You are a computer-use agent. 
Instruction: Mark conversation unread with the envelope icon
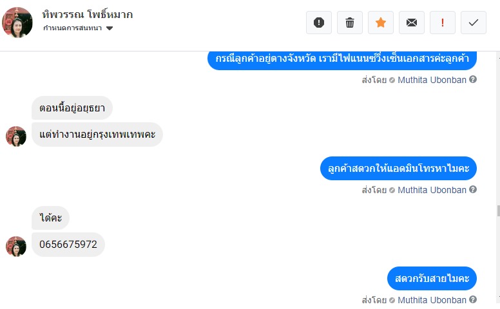(412, 23)
